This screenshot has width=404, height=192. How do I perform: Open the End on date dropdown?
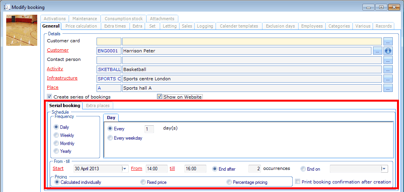click(x=384, y=169)
